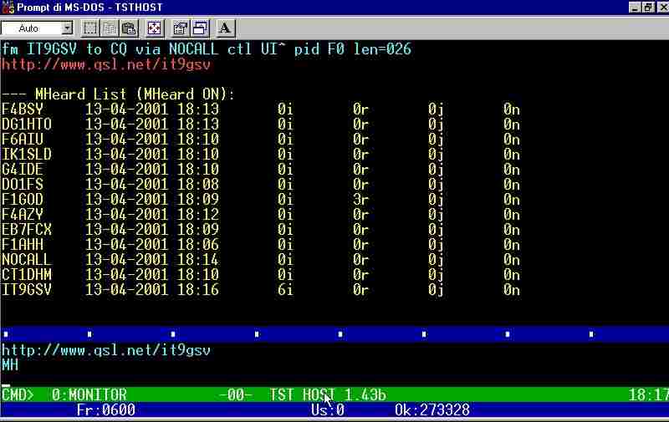The height and width of the screenshot is (422, 669).
Task: Click the 'Ok:273328' status value
Action: tap(432, 410)
